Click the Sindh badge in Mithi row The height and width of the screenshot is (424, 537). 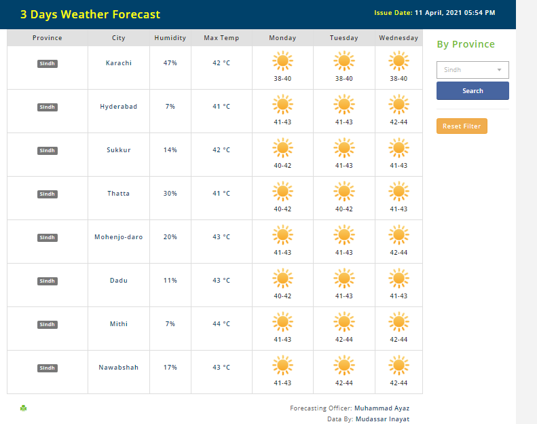[x=48, y=325]
